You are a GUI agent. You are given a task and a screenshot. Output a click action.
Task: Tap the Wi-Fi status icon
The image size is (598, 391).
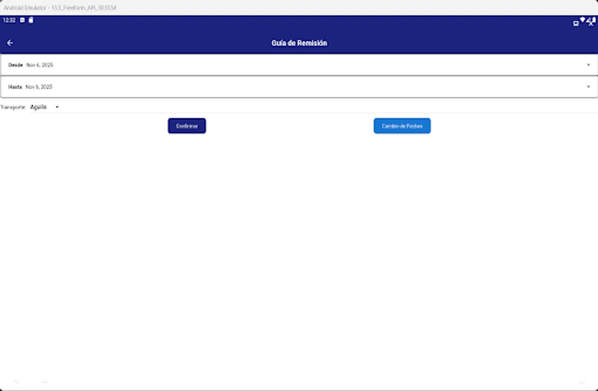582,19
